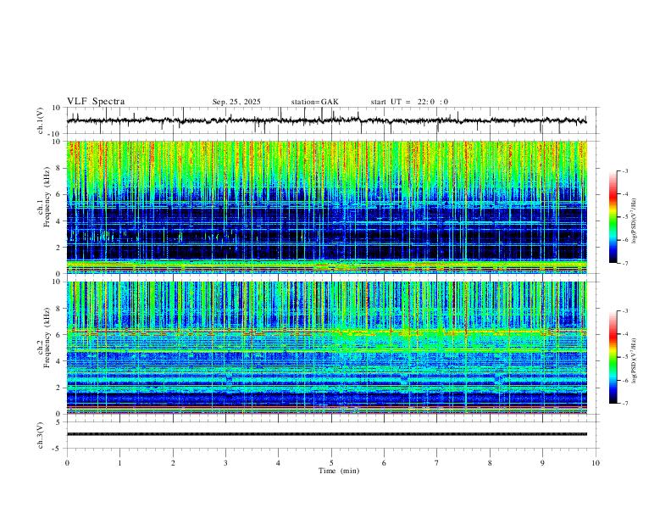Click time axis tick label "9"

coord(542,463)
